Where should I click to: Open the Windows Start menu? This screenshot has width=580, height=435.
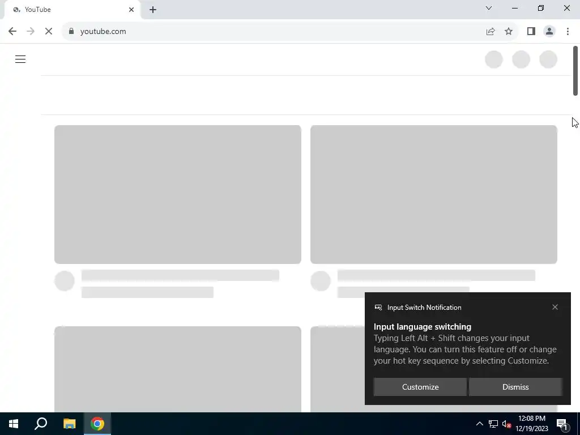tap(14, 424)
